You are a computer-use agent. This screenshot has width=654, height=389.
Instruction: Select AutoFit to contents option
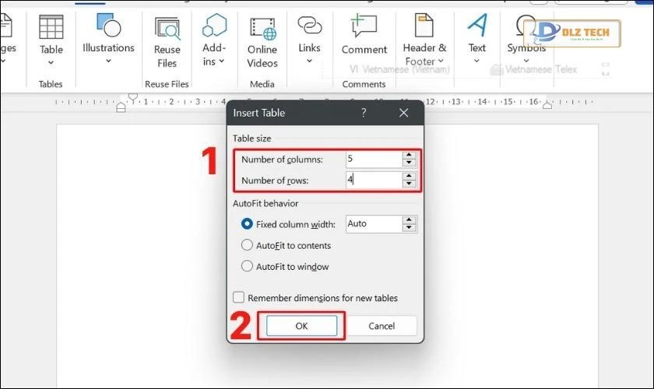[x=248, y=245]
